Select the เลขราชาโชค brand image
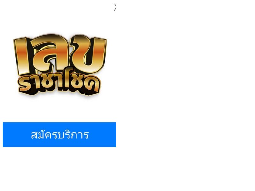Viewport: 255px width, 191px height. pos(60,65)
